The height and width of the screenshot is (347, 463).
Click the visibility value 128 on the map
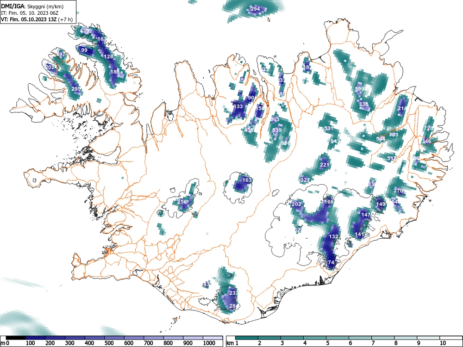coord(109,56)
